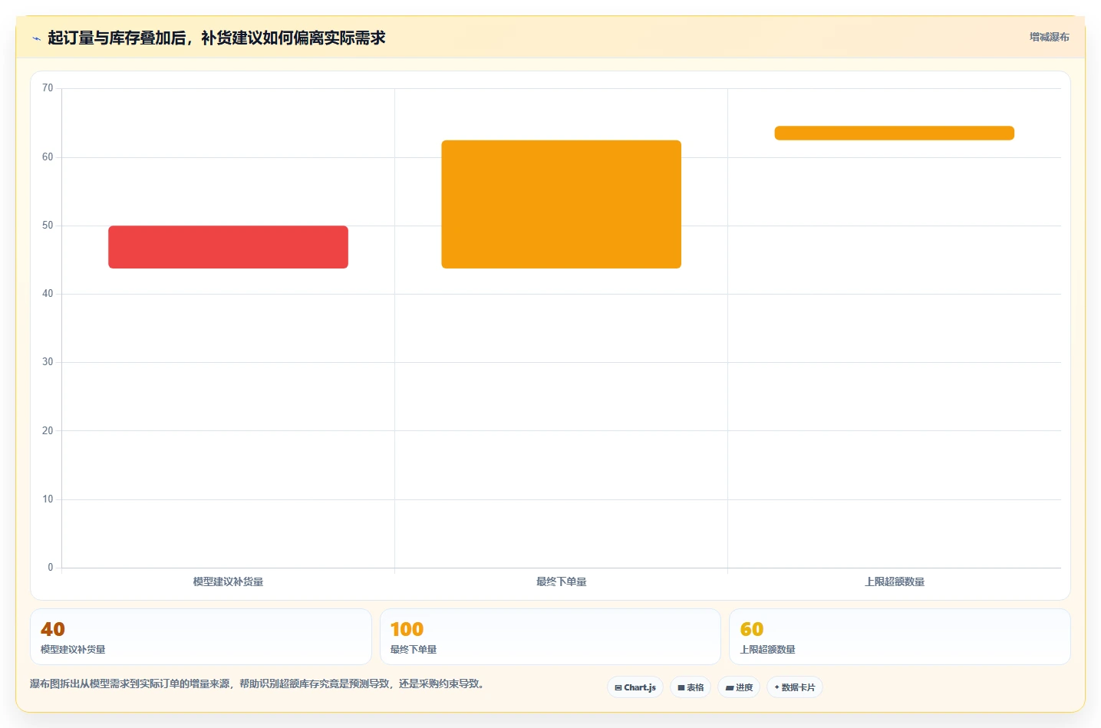
Task: Click the y-axis value 10
Action: point(48,499)
